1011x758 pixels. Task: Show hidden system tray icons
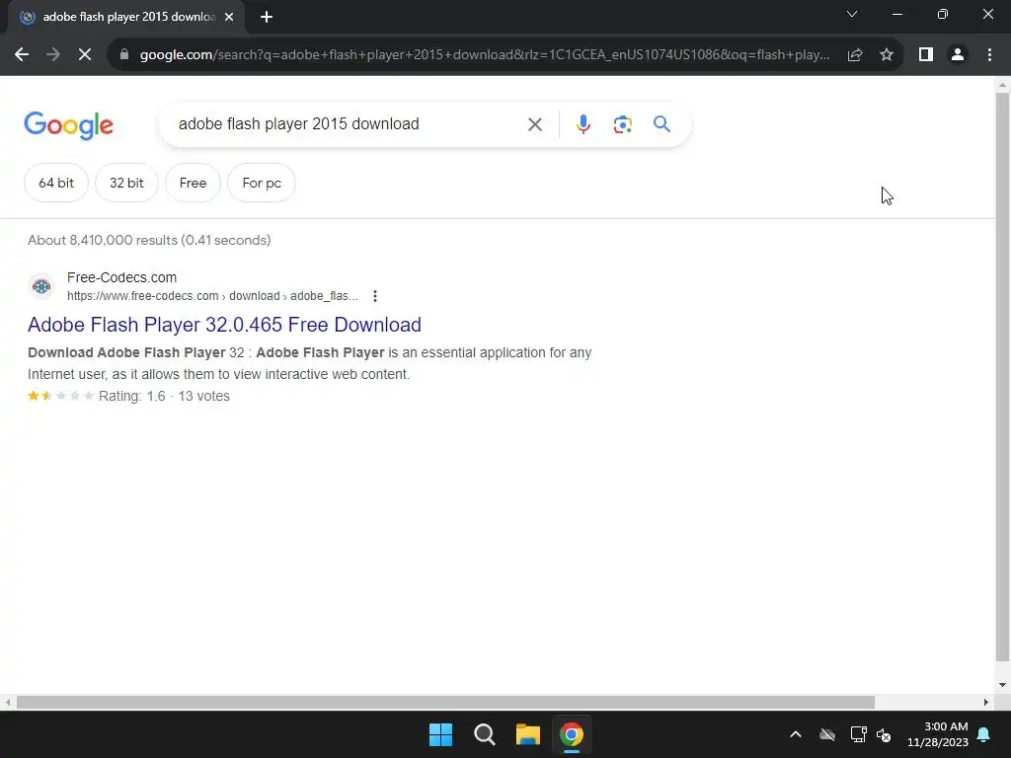796,734
